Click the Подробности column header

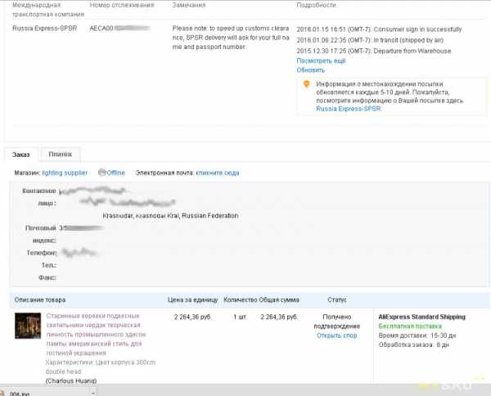tap(316, 5)
